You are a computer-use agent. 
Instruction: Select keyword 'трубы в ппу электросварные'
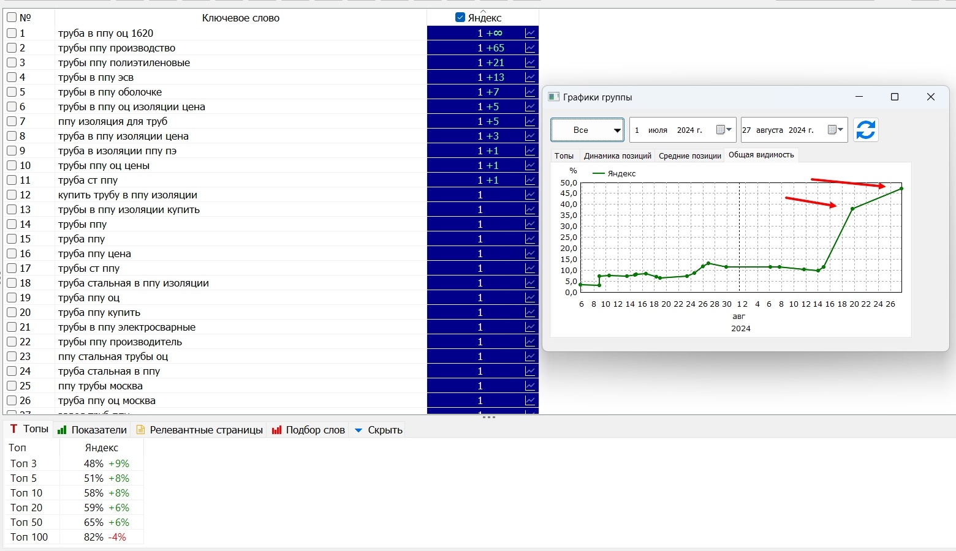point(127,327)
